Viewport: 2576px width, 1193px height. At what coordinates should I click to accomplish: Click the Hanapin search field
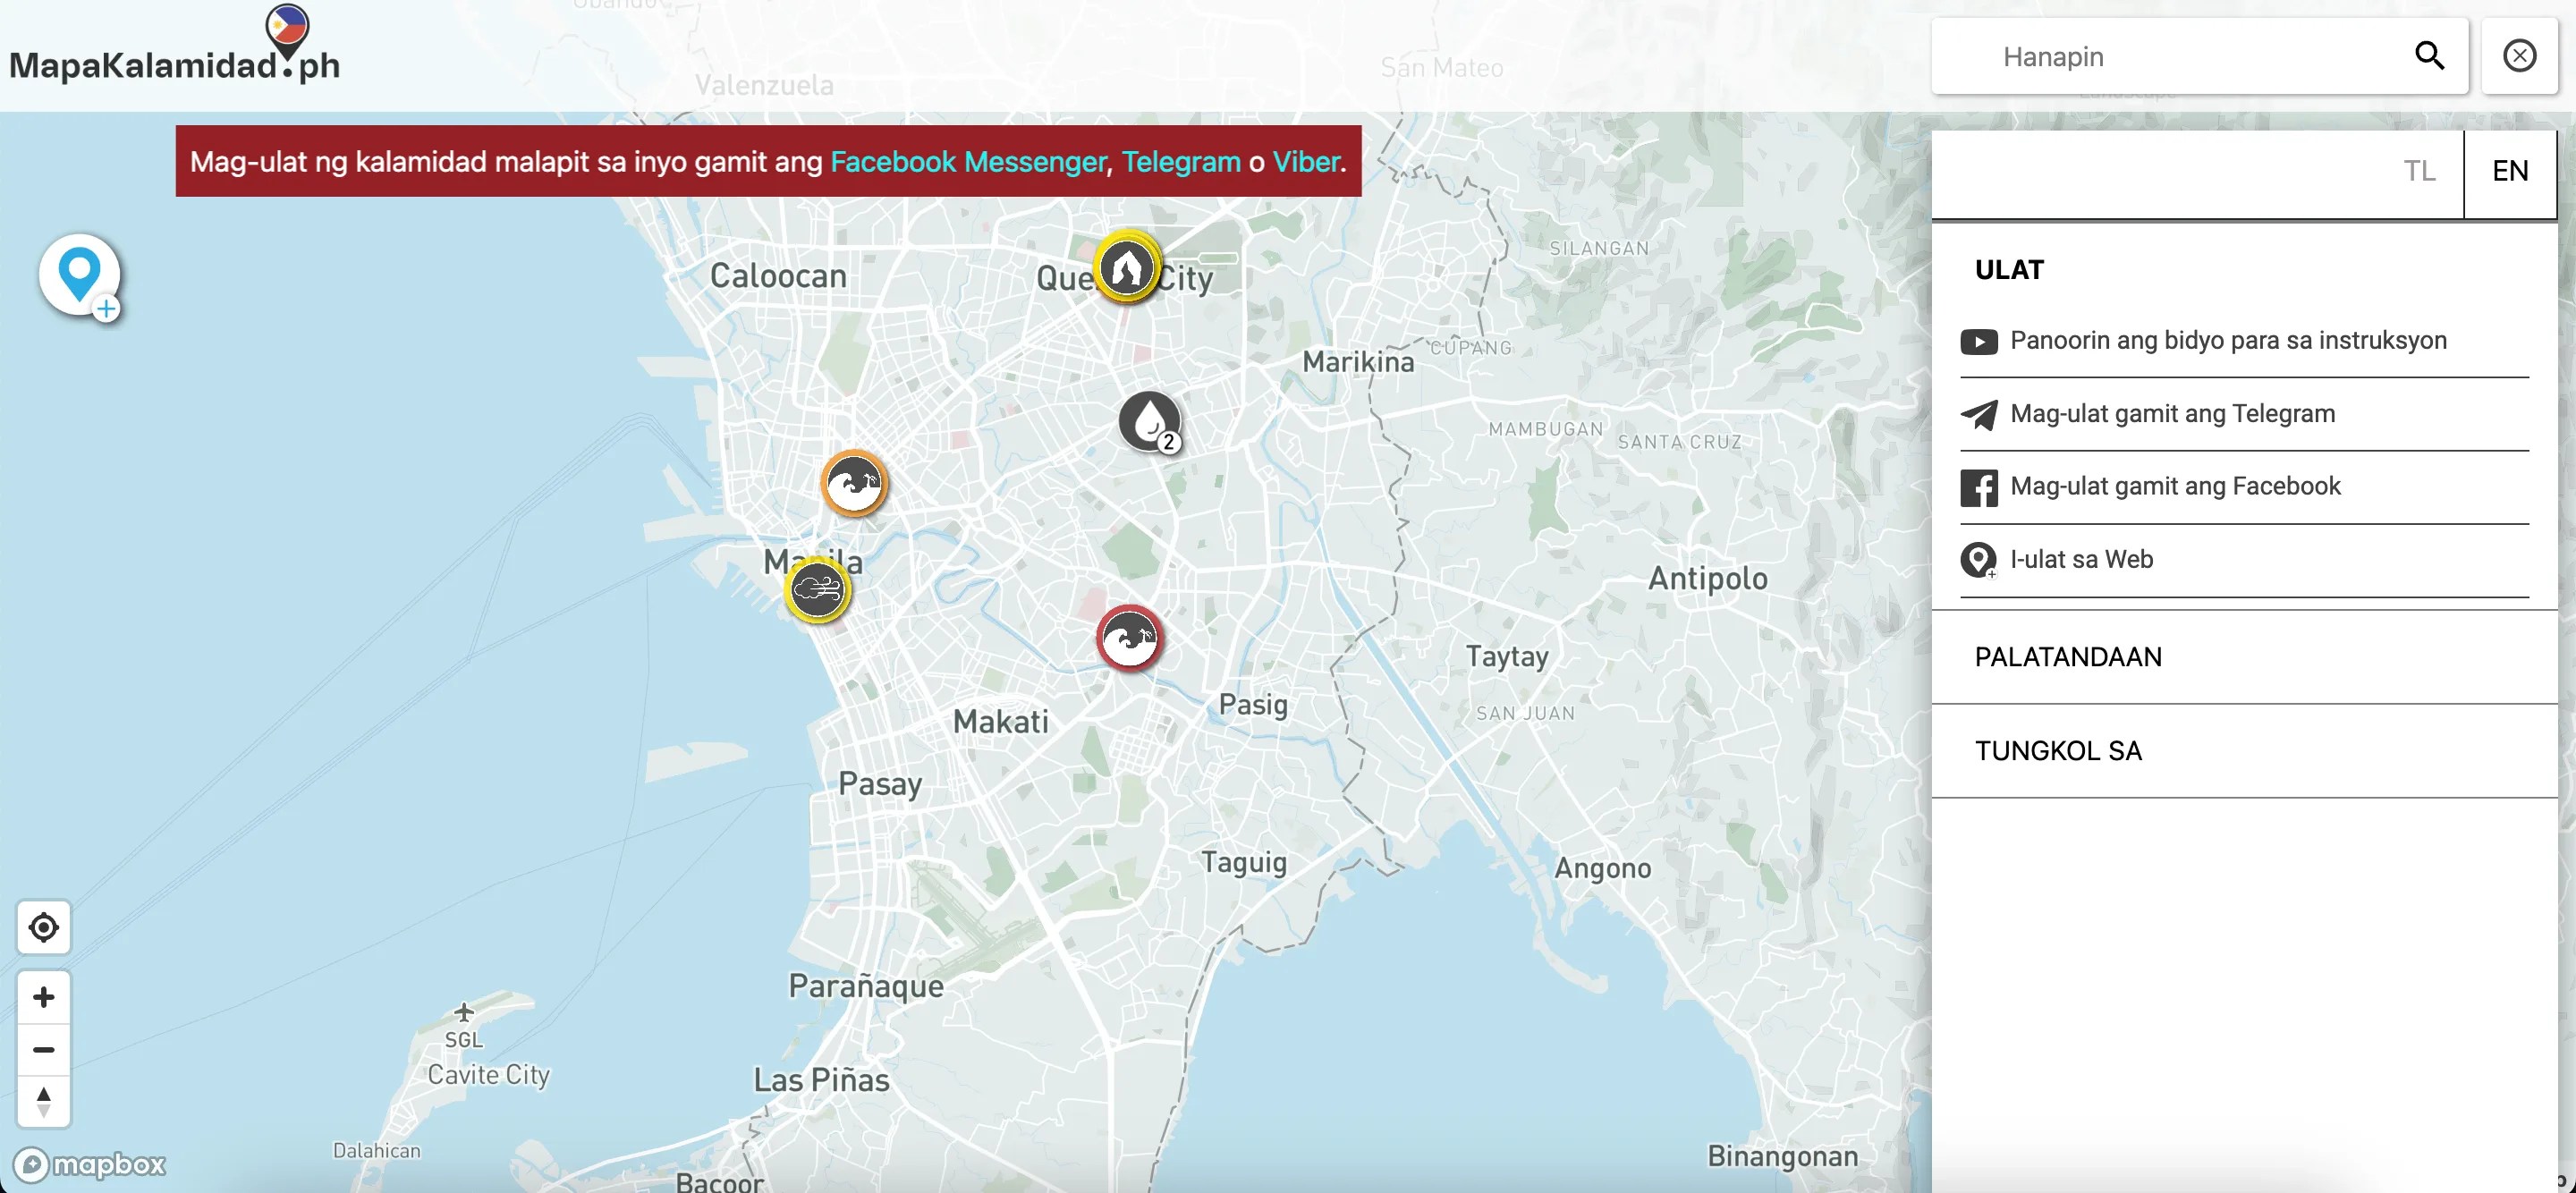coord(2170,57)
